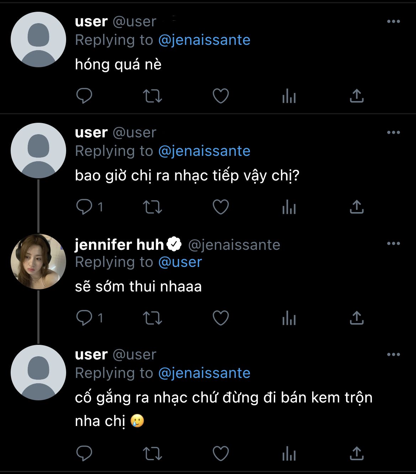Open jennifer huh's profile picture
Image resolution: width=416 pixels, height=474 pixels.
tap(38, 262)
